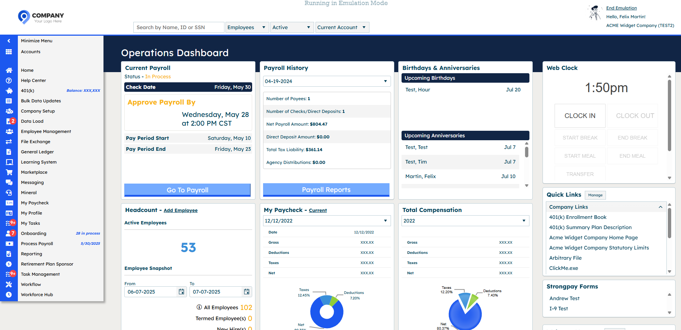Click the Web Clock panel scrollbar
Image resolution: width=681 pixels, height=330 pixels.
(x=669, y=115)
